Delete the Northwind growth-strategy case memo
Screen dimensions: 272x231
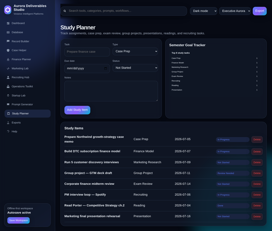257,140
